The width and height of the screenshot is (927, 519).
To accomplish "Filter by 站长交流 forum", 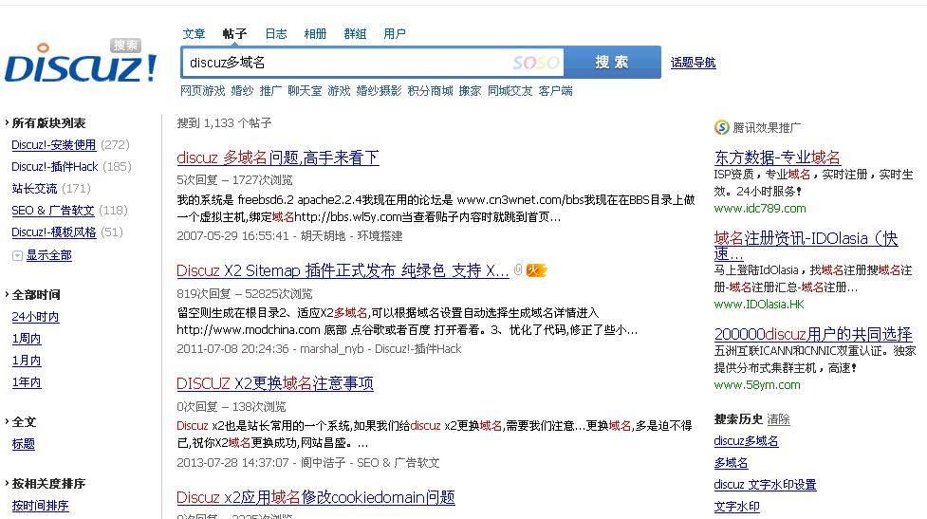I will 34,189.
